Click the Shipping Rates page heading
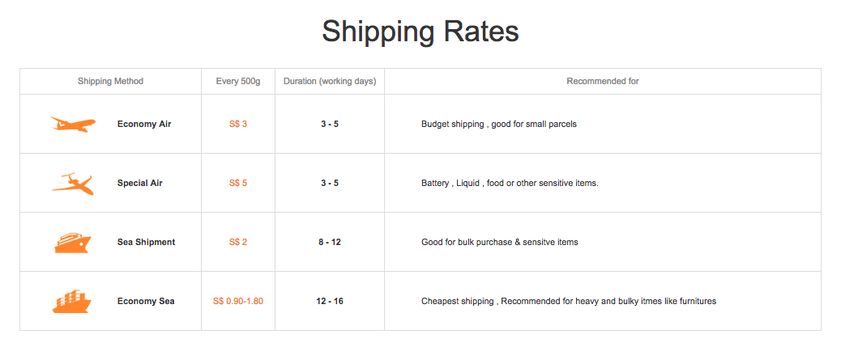This screenshot has width=841, height=347. [x=420, y=32]
